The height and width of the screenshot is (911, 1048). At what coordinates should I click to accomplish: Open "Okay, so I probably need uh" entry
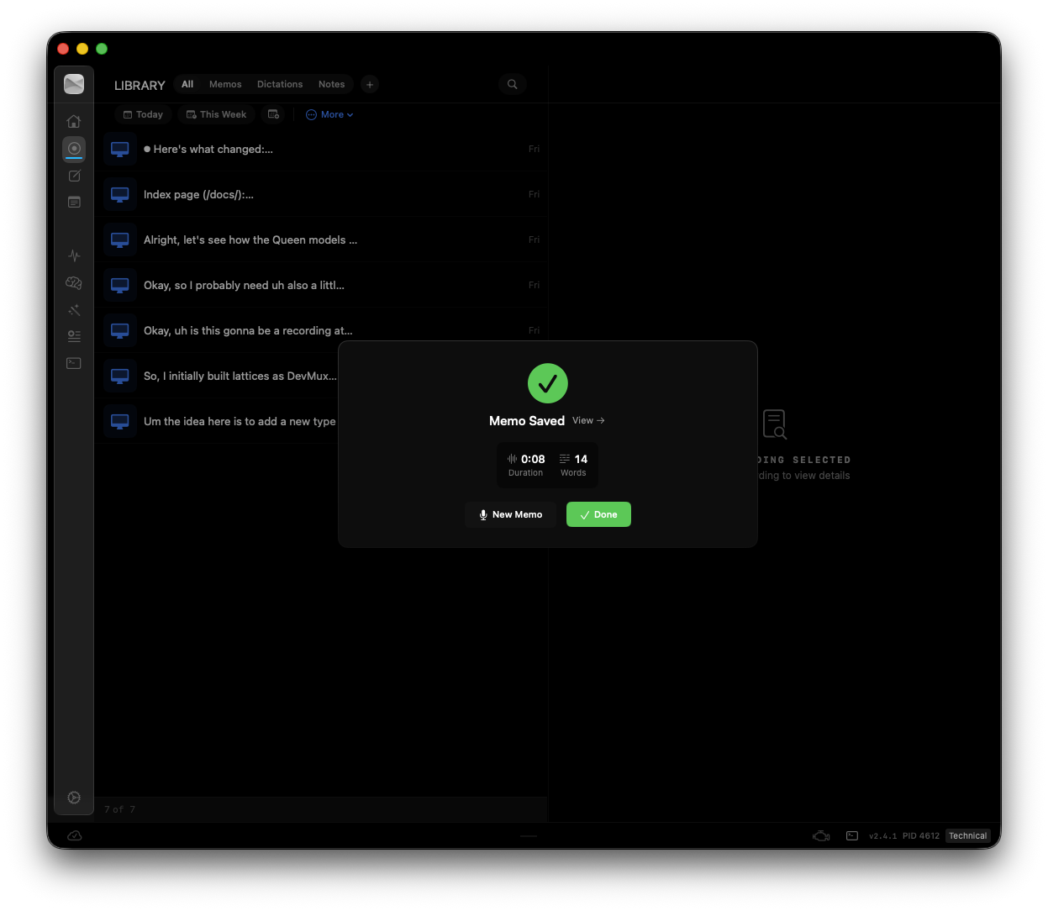[x=320, y=285]
